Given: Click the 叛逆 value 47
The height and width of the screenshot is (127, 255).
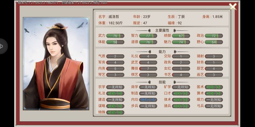Looking at the screenshot, I should point(145,23).
